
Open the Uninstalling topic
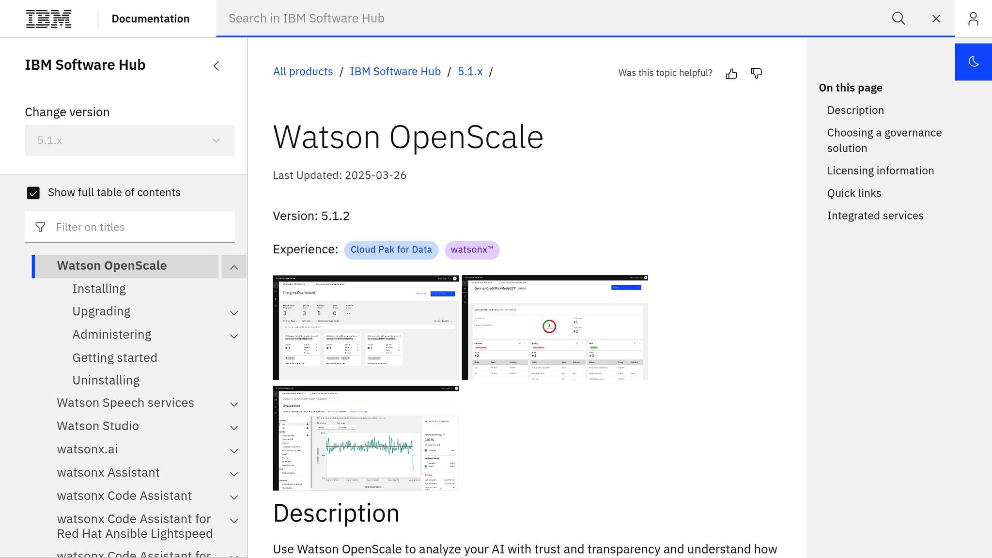tap(106, 380)
